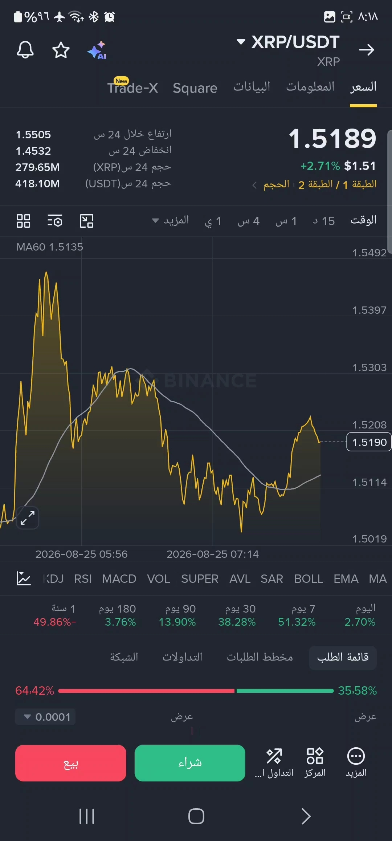392x841 pixels.
Task: Open the bottom المزيد more options icon
Action: 356,763
